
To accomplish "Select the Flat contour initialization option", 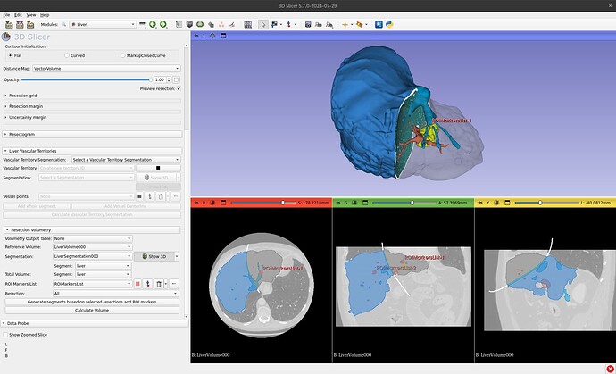I will (10, 55).
